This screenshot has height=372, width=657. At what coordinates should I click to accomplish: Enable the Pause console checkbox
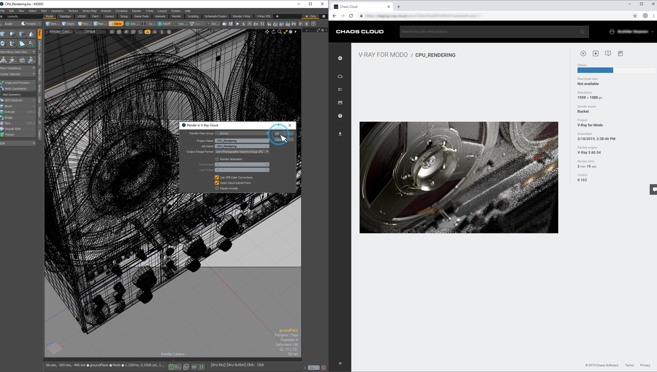click(x=217, y=188)
